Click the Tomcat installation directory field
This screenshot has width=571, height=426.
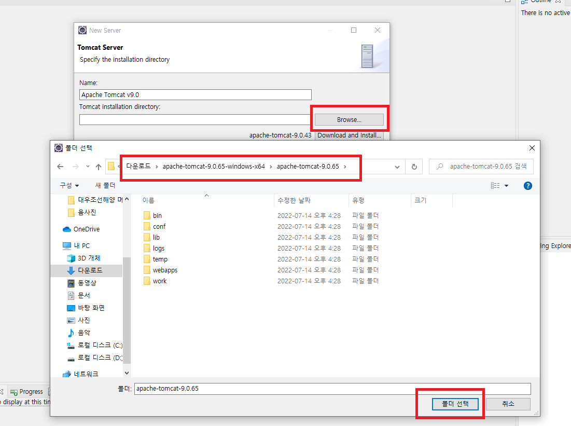(x=194, y=119)
